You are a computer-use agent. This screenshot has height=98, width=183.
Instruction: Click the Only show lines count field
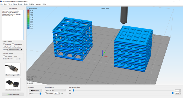point(56,93)
